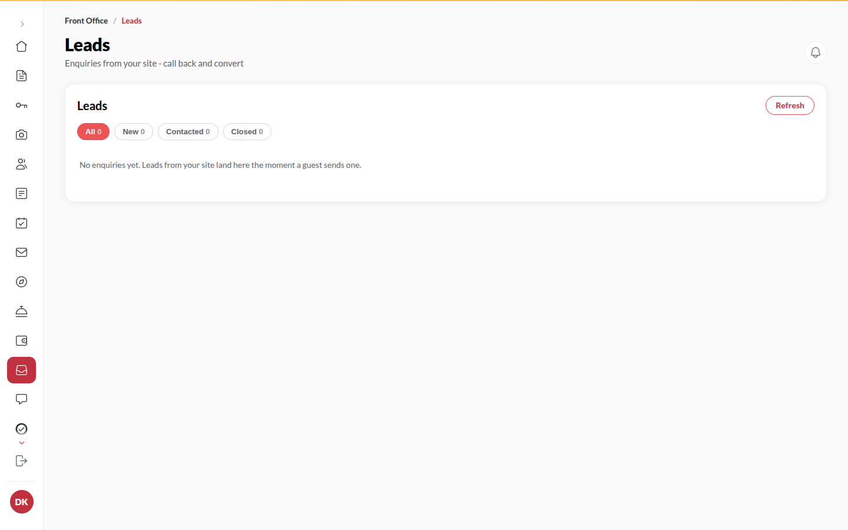Open the users icon in sidebar
This screenshot has width=848, height=530.
[x=22, y=164]
